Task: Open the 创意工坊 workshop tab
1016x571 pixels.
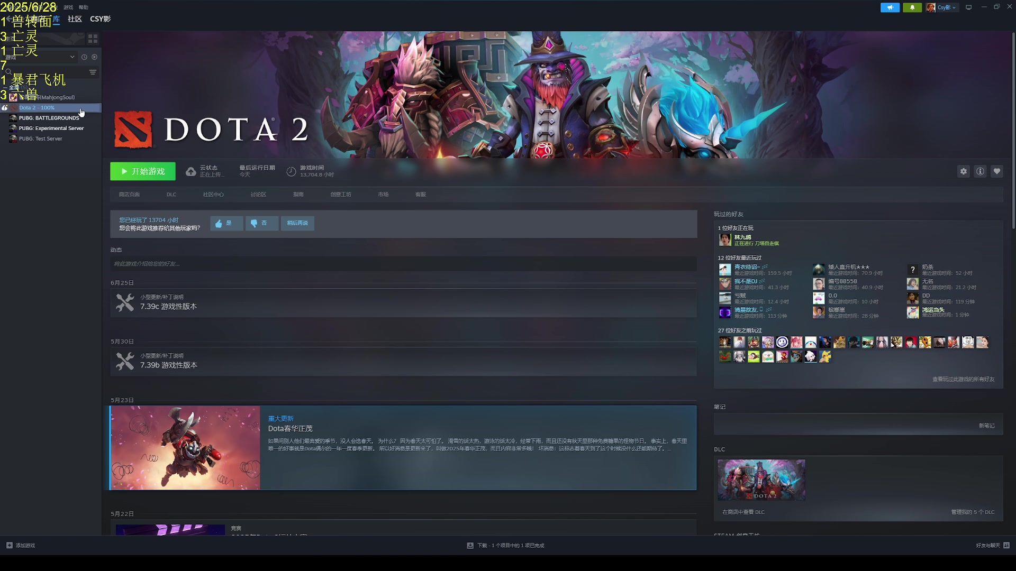Action: (x=341, y=195)
